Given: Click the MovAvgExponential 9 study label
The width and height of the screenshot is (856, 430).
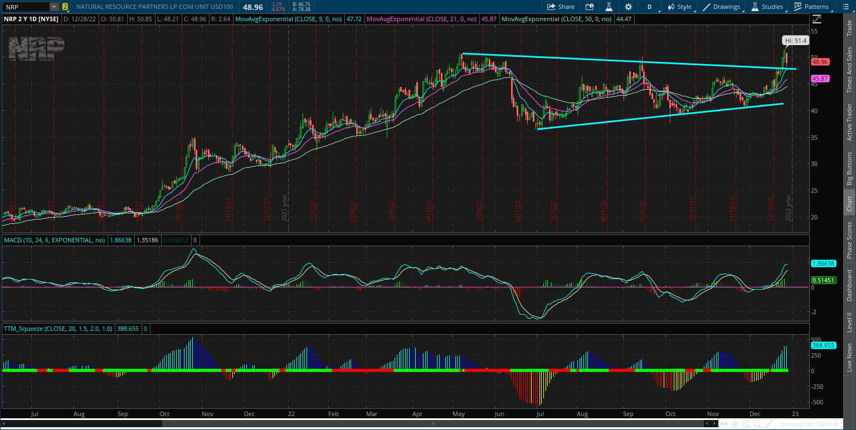Looking at the screenshot, I should click(290, 18).
